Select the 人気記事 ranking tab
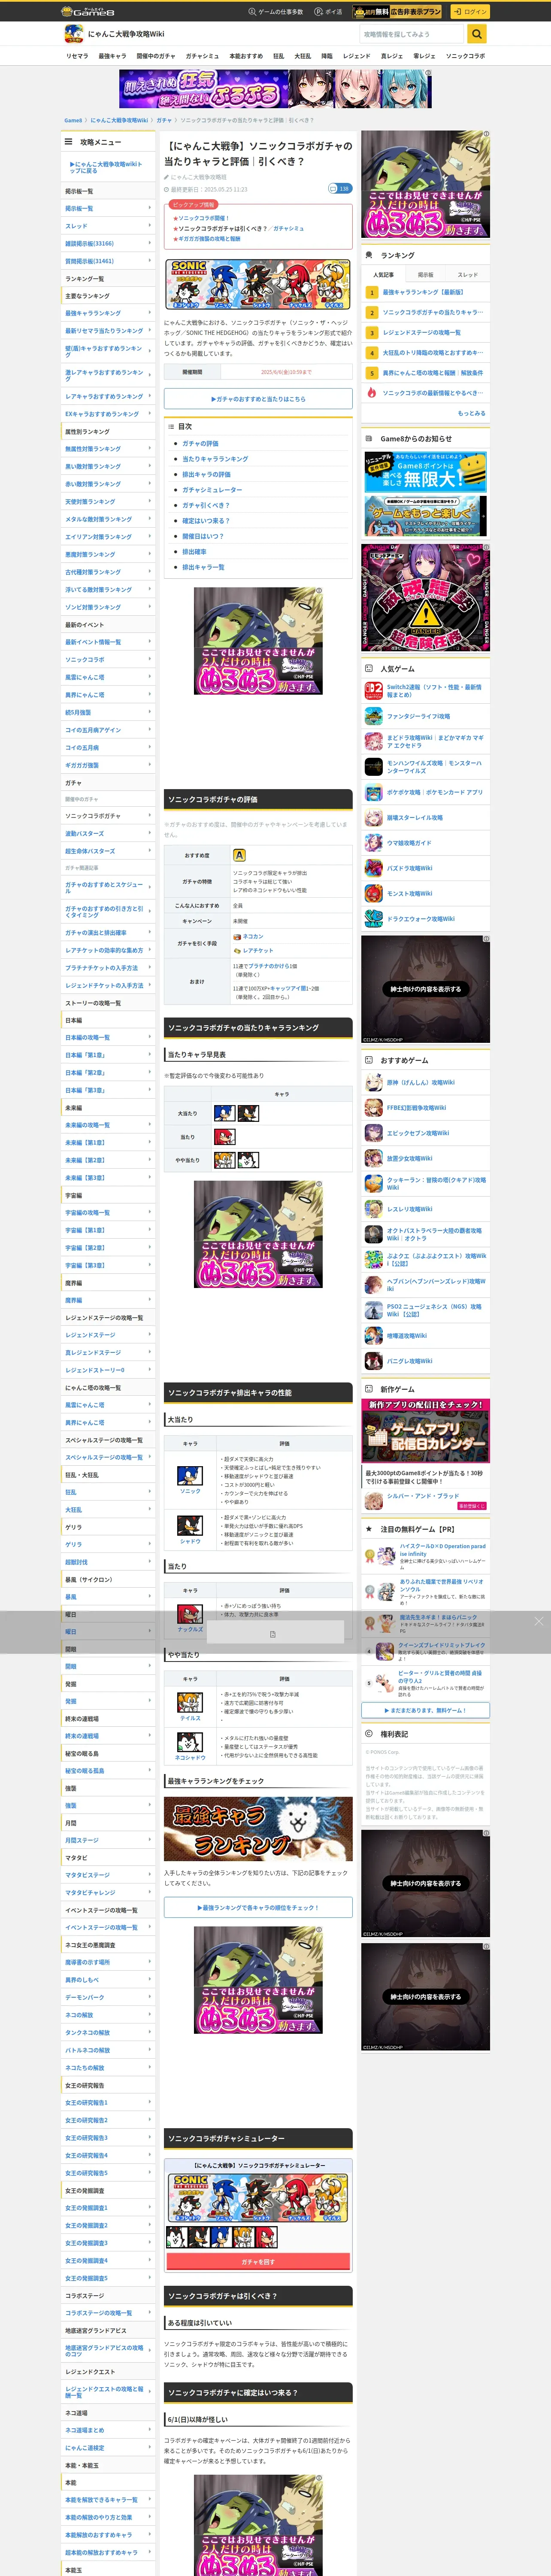 [x=383, y=274]
